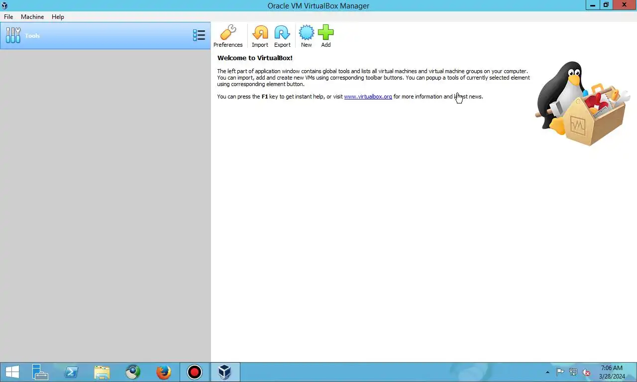The image size is (637, 382).
Task: Click the network tray icon
Action: [x=573, y=372]
